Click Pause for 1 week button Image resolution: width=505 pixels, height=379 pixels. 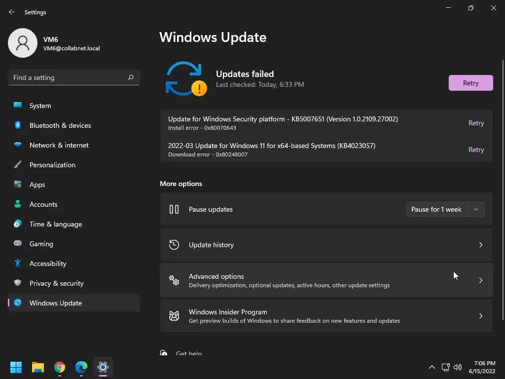pyautogui.click(x=436, y=209)
